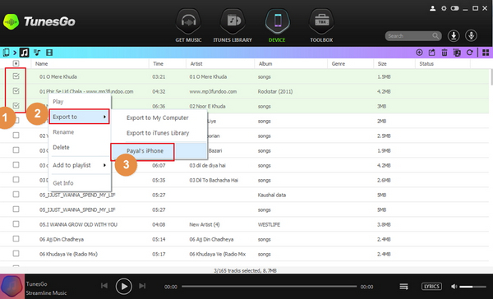Image resolution: width=493 pixels, height=299 pixels.
Task: Toggle the mini player switch in the title bar
Action: click(454, 8)
